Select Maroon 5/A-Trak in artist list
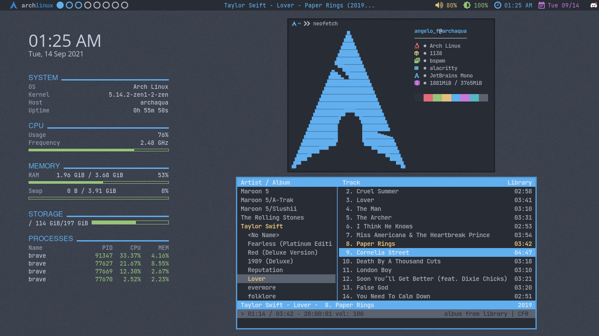The height and width of the screenshot is (336, 599). pos(287,200)
